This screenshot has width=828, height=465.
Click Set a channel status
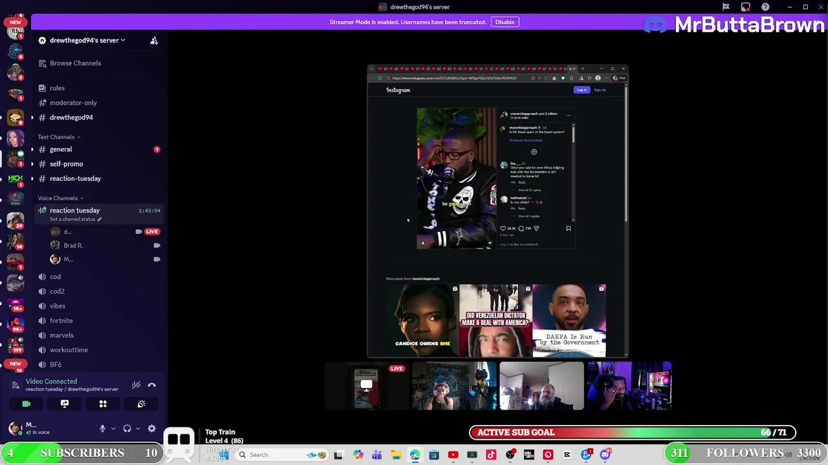click(75, 219)
